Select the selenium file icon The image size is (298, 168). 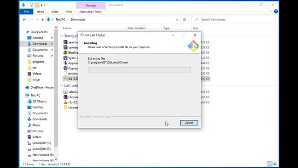(x=65, y=92)
